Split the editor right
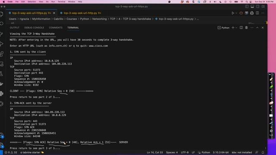This screenshot has height=155, width=276. 257,13
